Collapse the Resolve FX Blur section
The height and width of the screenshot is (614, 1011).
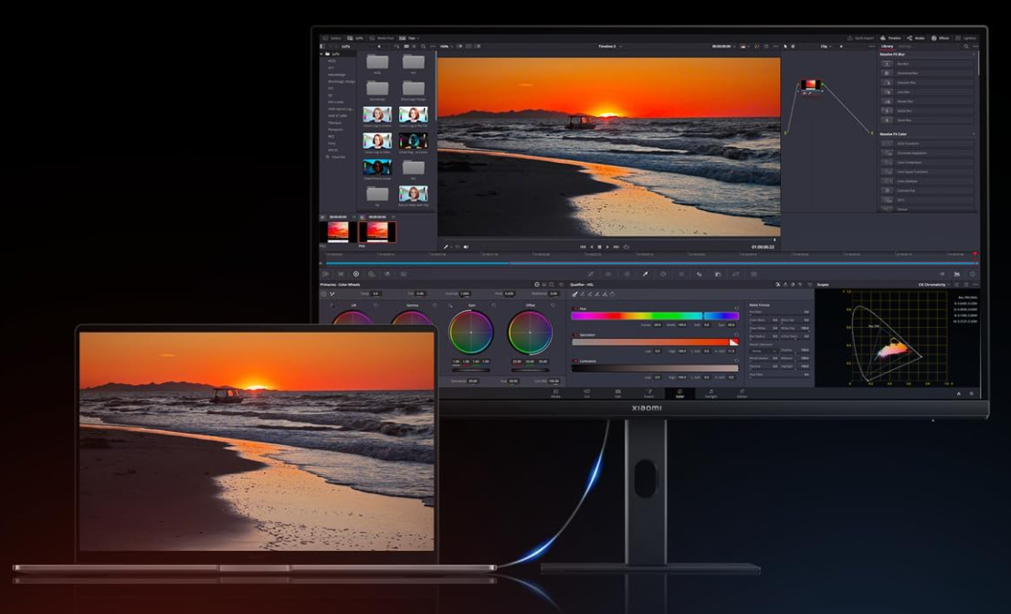tap(974, 54)
